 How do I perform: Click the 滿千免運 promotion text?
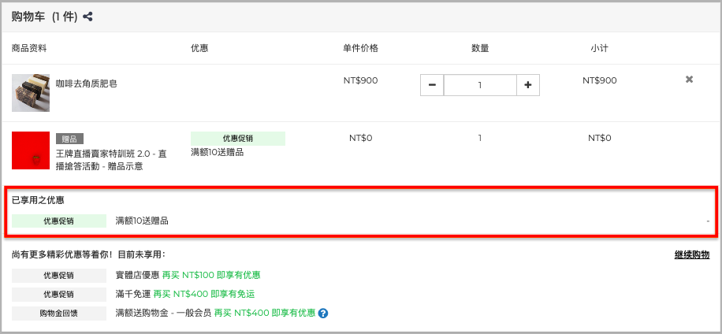[133, 294]
